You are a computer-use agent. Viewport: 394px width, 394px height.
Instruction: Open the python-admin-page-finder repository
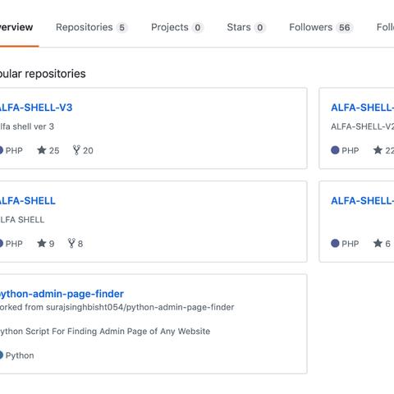(x=62, y=294)
